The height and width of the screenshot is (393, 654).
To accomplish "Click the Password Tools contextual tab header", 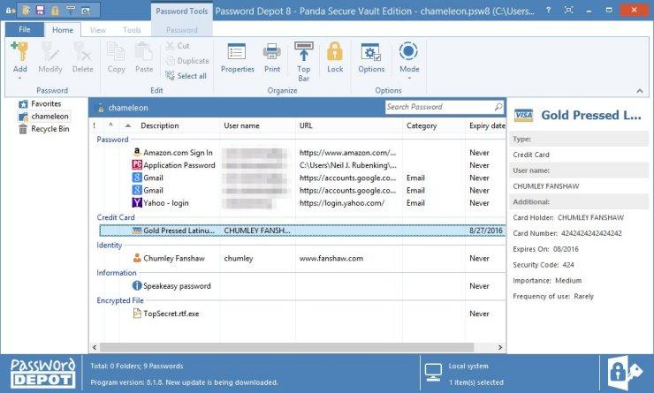I will [x=181, y=11].
